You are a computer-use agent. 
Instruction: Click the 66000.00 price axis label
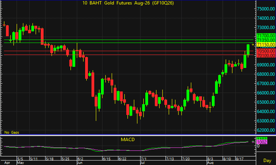coord(266,93)
